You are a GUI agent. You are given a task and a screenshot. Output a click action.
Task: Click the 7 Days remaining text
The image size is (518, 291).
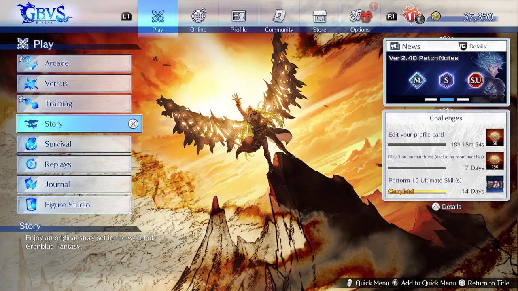pos(474,168)
